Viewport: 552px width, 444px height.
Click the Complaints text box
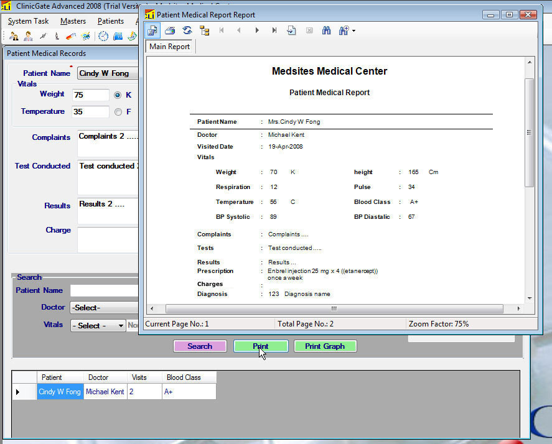point(108,144)
